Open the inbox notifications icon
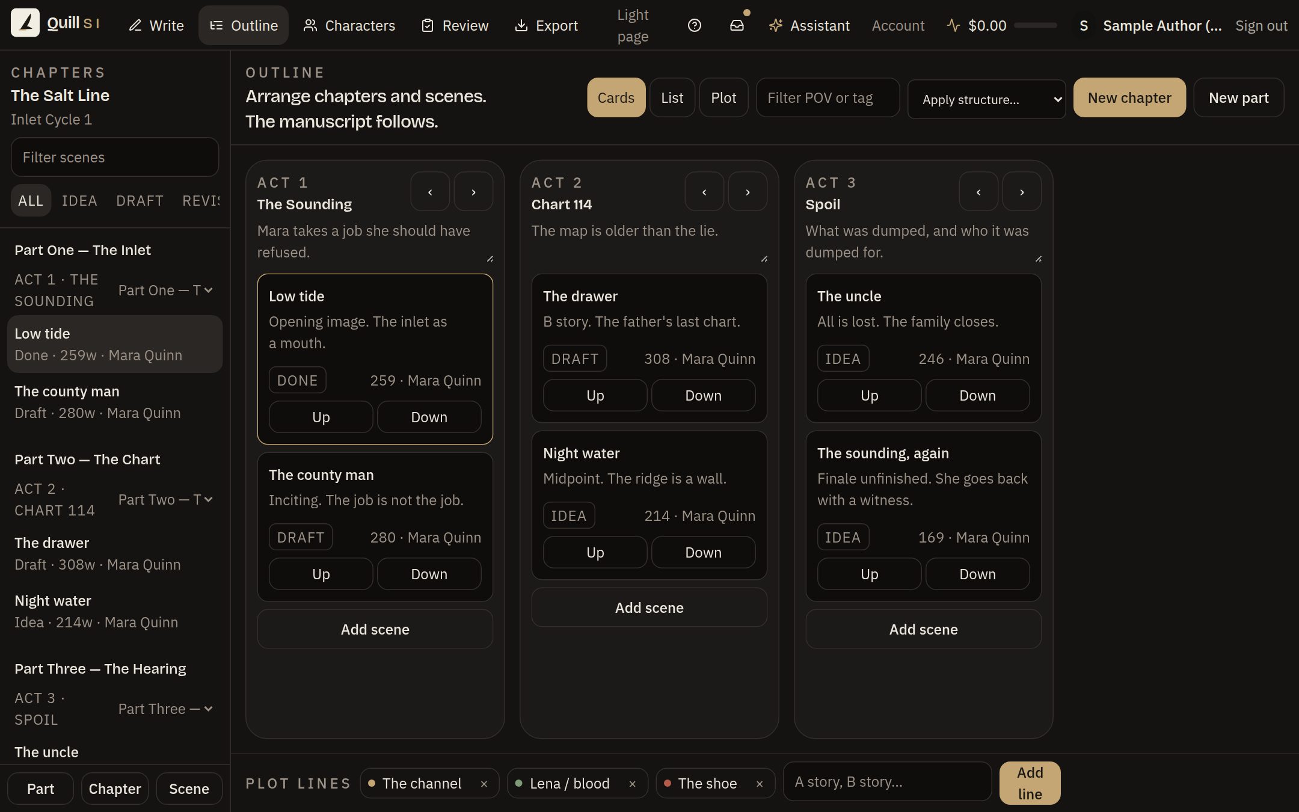Viewport: 1299px width, 812px height. pos(737,25)
